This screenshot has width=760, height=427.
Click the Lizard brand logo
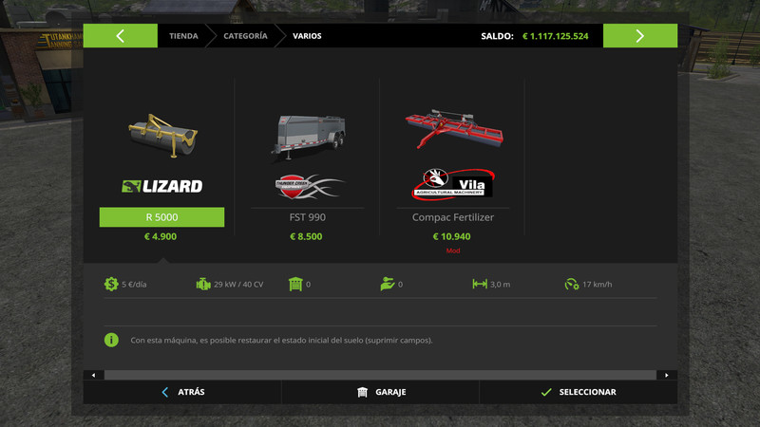161,186
